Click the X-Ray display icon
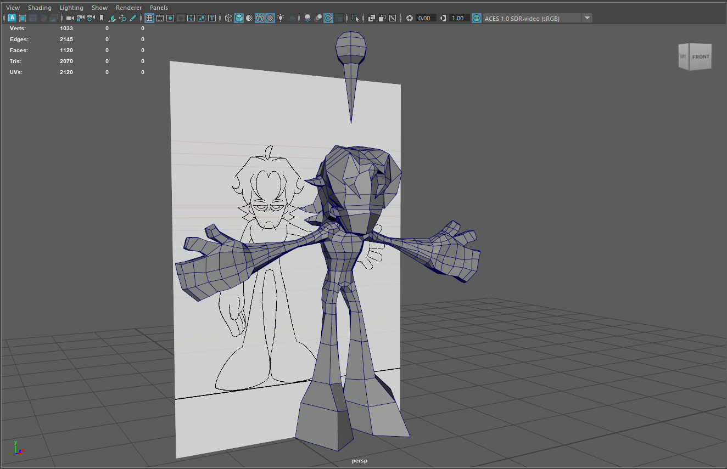 pyautogui.click(x=372, y=18)
